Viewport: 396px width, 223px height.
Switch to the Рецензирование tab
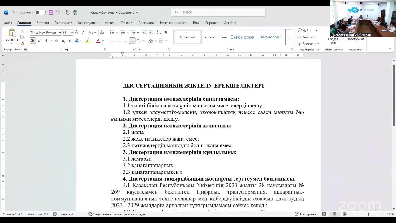(173, 23)
